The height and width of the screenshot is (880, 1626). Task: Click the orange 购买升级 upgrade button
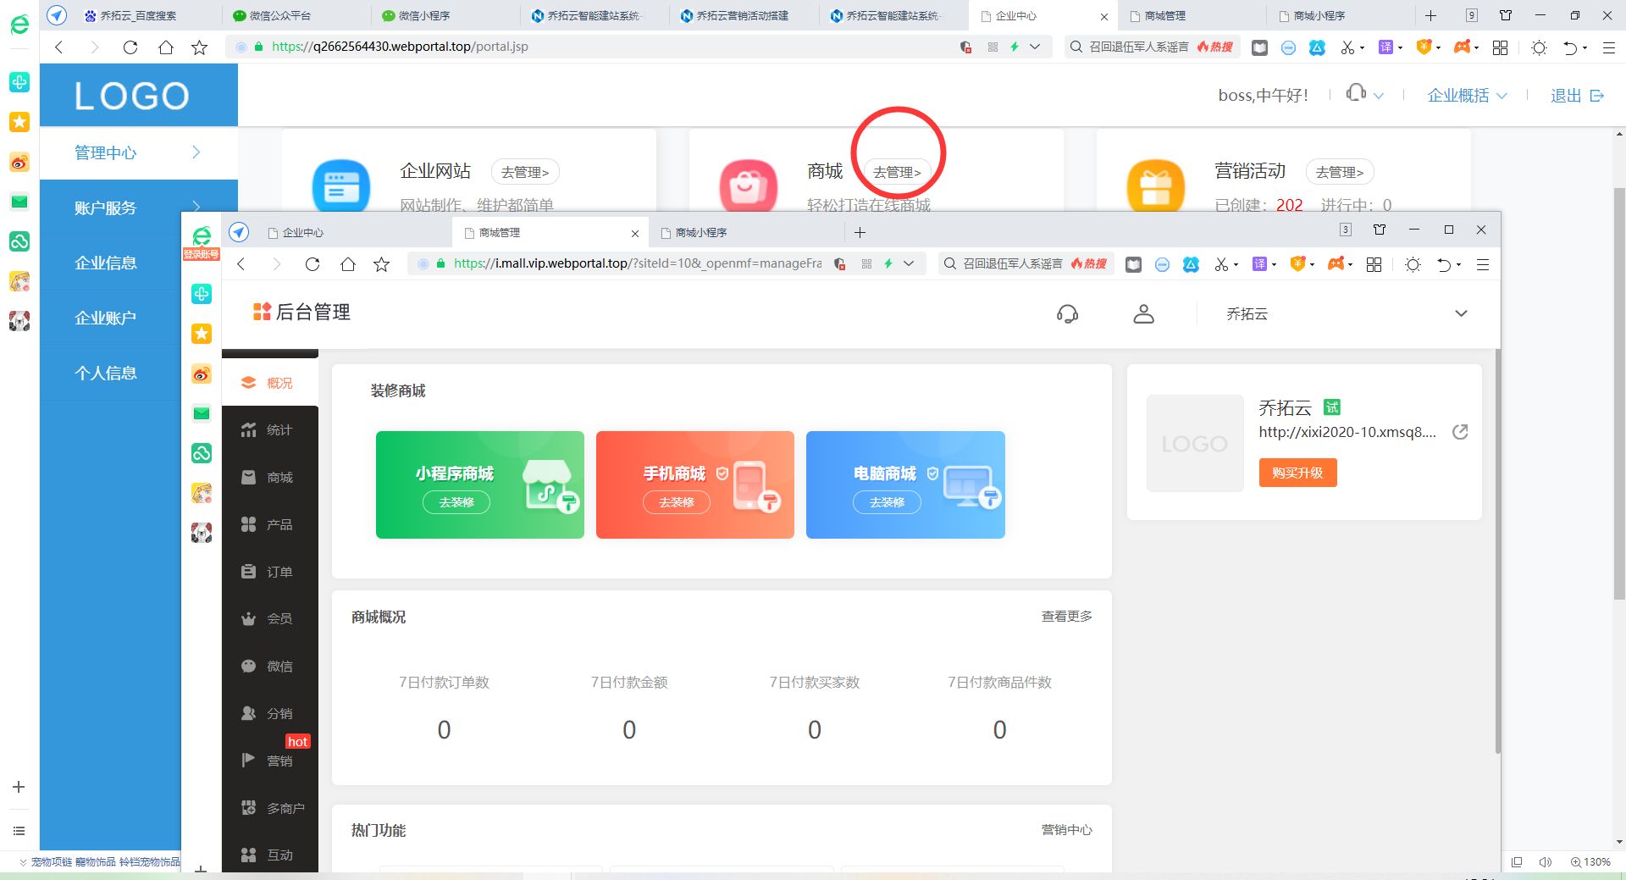pyautogui.click(x=1297, y=473)
